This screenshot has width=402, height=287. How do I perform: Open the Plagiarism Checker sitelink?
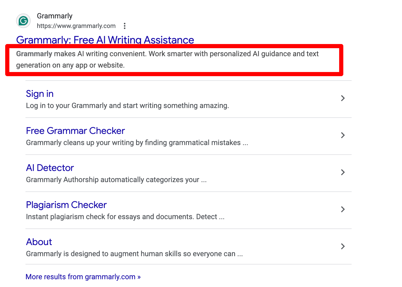click(66, 205)
